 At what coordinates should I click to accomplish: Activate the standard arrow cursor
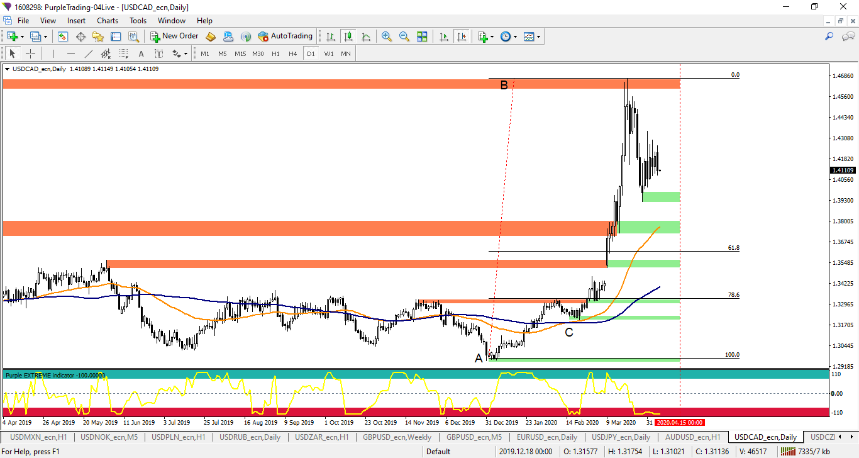click(x=12, y=53)
